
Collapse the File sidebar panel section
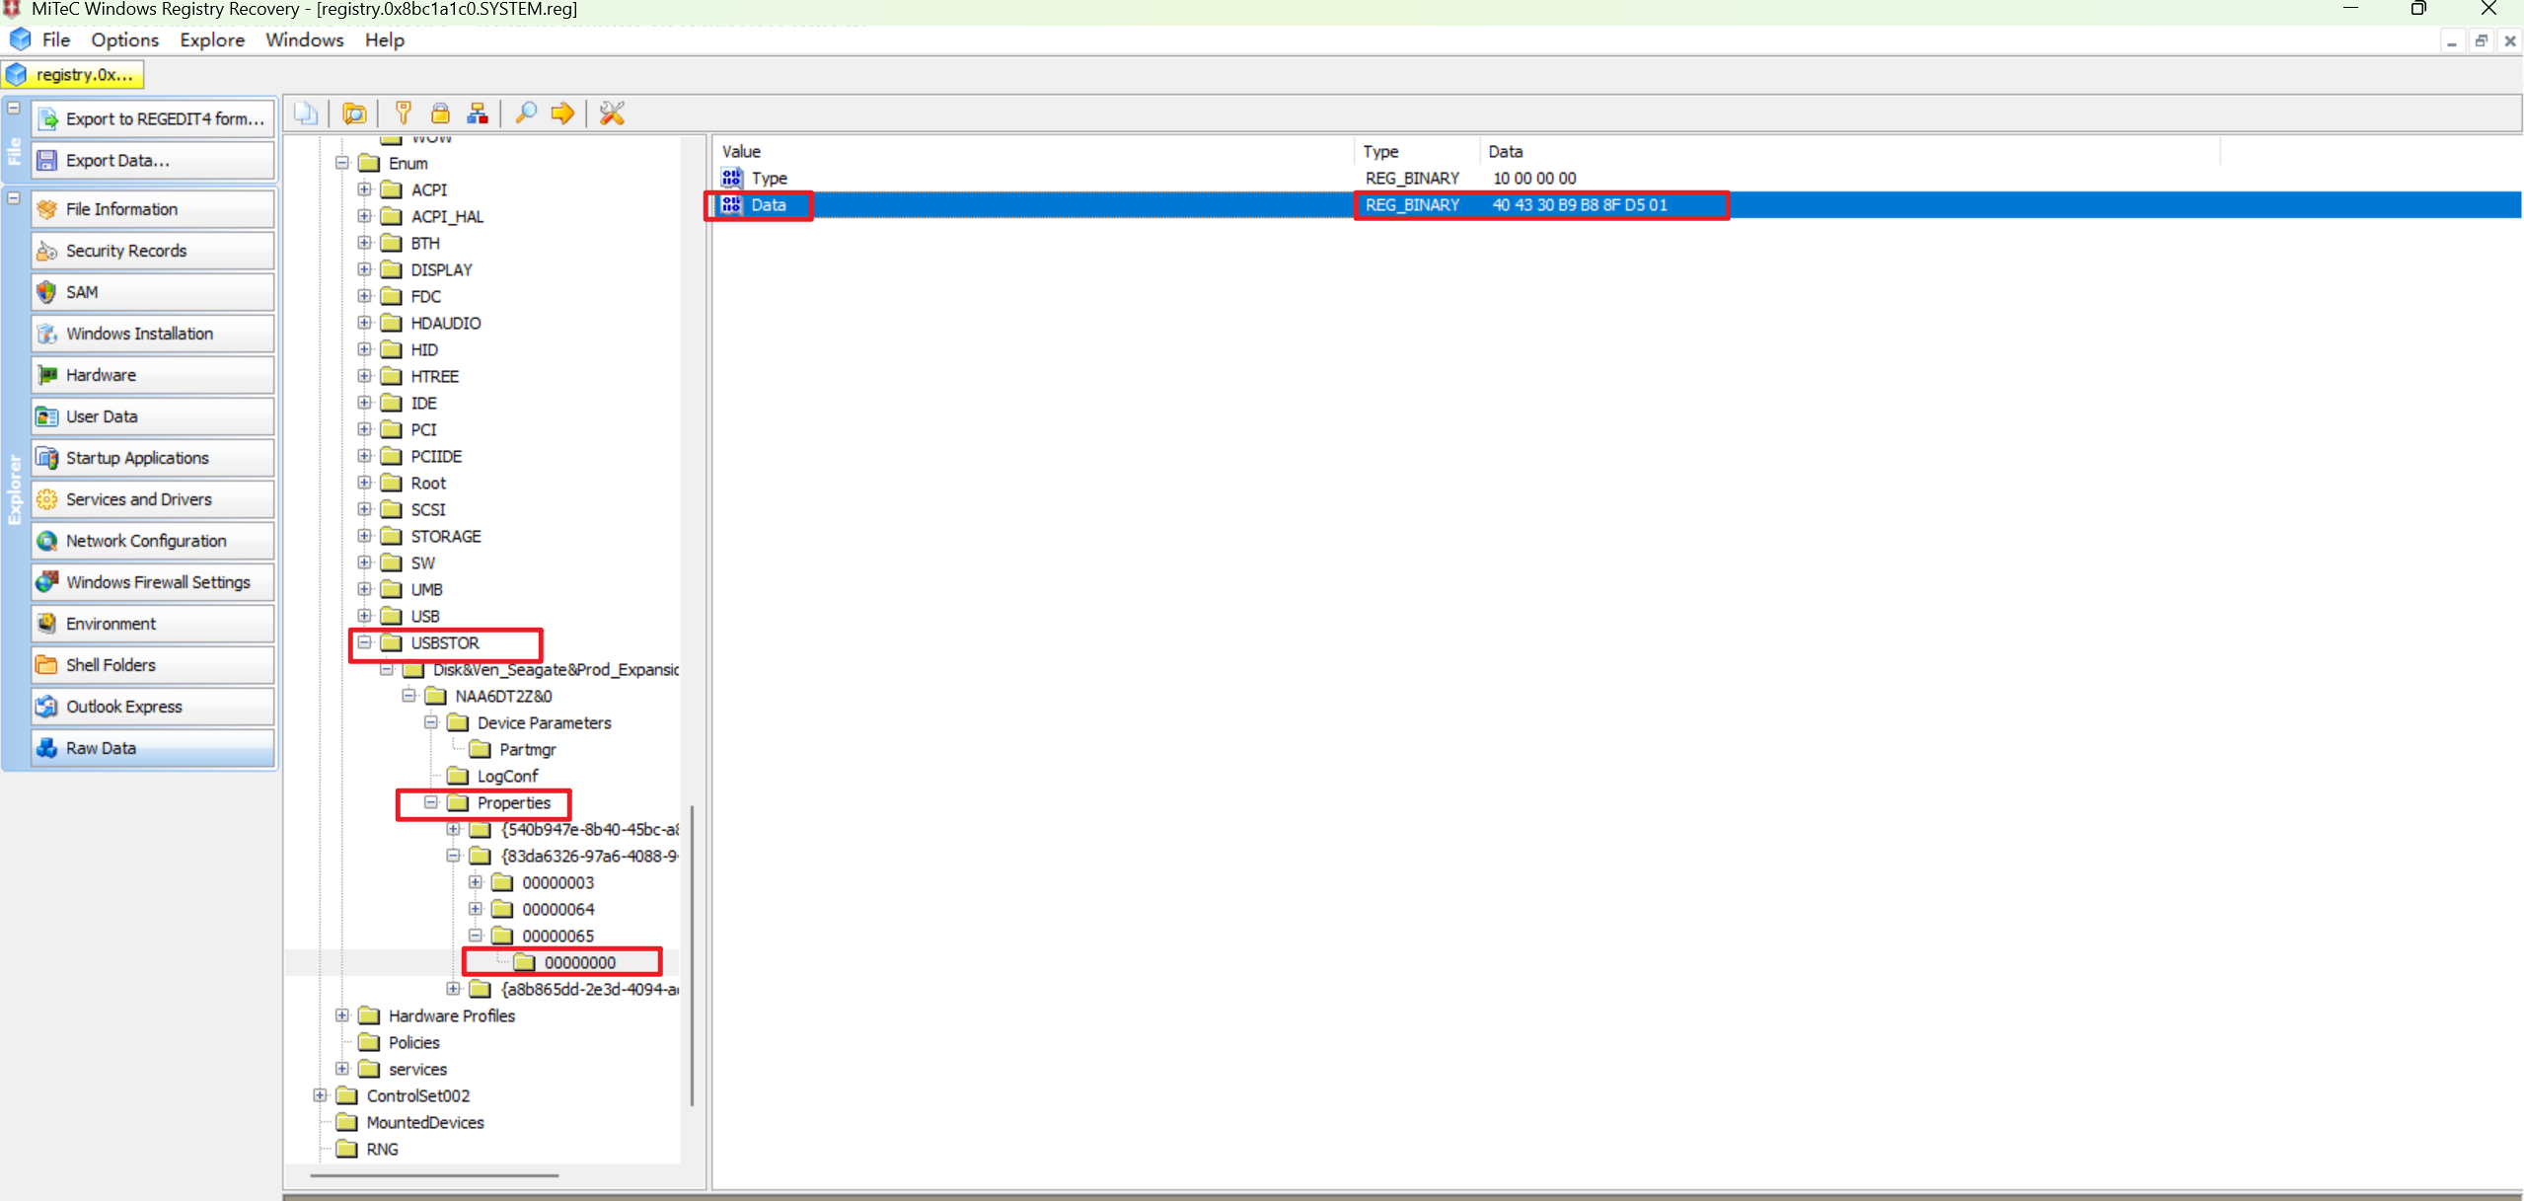(x=14, y=108)
